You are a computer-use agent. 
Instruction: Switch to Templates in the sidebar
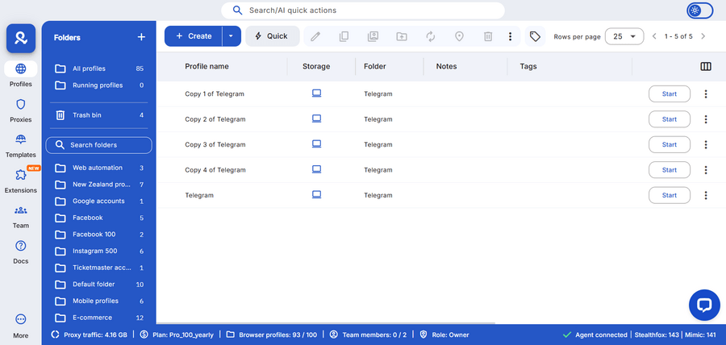pos(21,145)
